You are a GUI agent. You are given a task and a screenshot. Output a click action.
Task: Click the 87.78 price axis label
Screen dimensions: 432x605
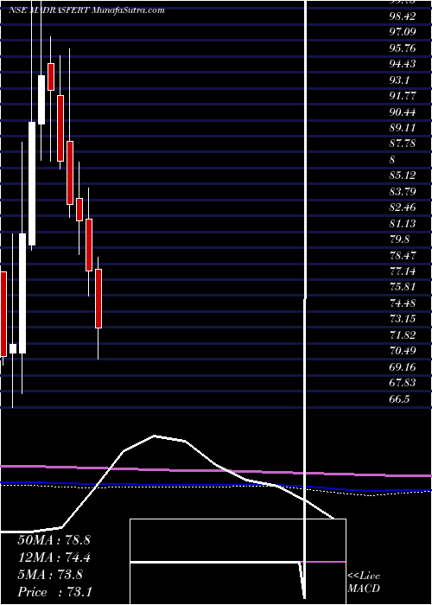tap(403, 143)
